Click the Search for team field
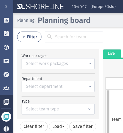This screenshot has width=123, height=133. point(74,37)
